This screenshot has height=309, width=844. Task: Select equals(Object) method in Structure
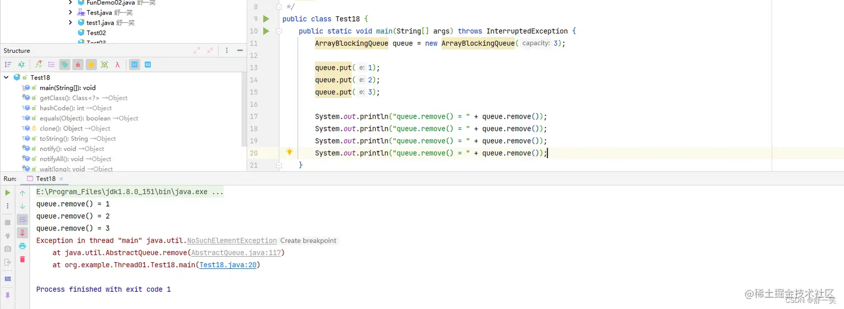pyautogui.click(x=89, y=118)
